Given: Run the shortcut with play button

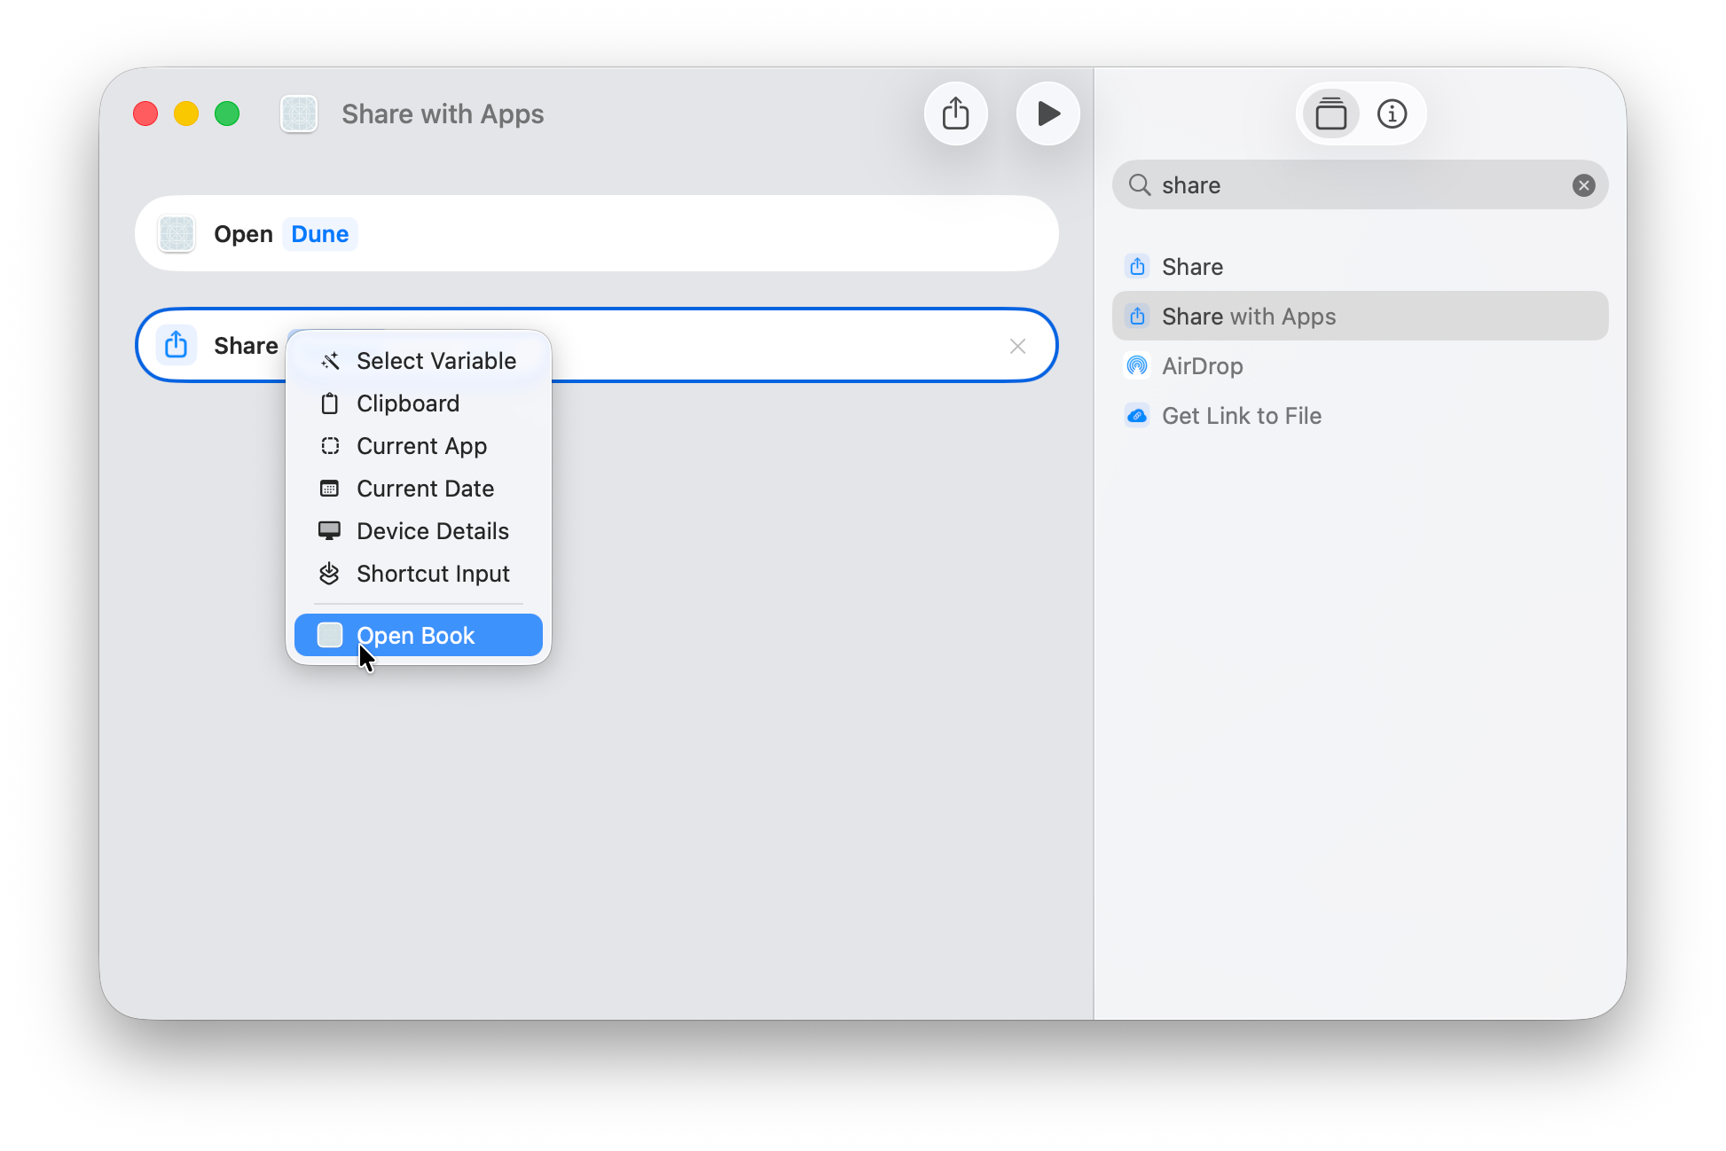Looking at the screenshot, I should pyautogui.click(x=1047, y=114).
